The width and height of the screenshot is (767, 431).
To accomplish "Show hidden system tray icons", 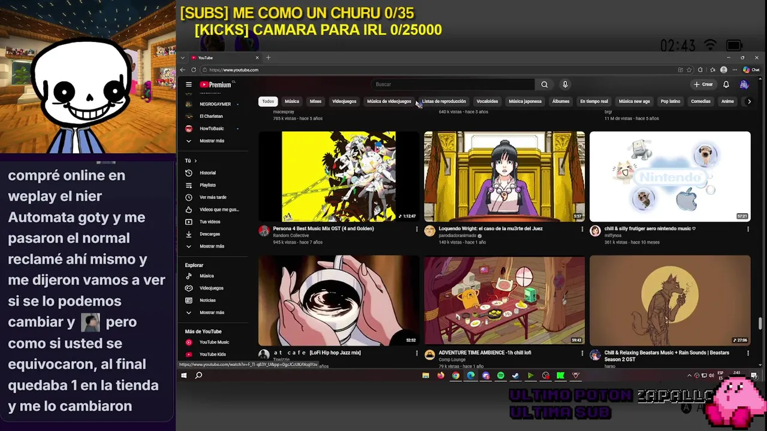I will [689, 375].
